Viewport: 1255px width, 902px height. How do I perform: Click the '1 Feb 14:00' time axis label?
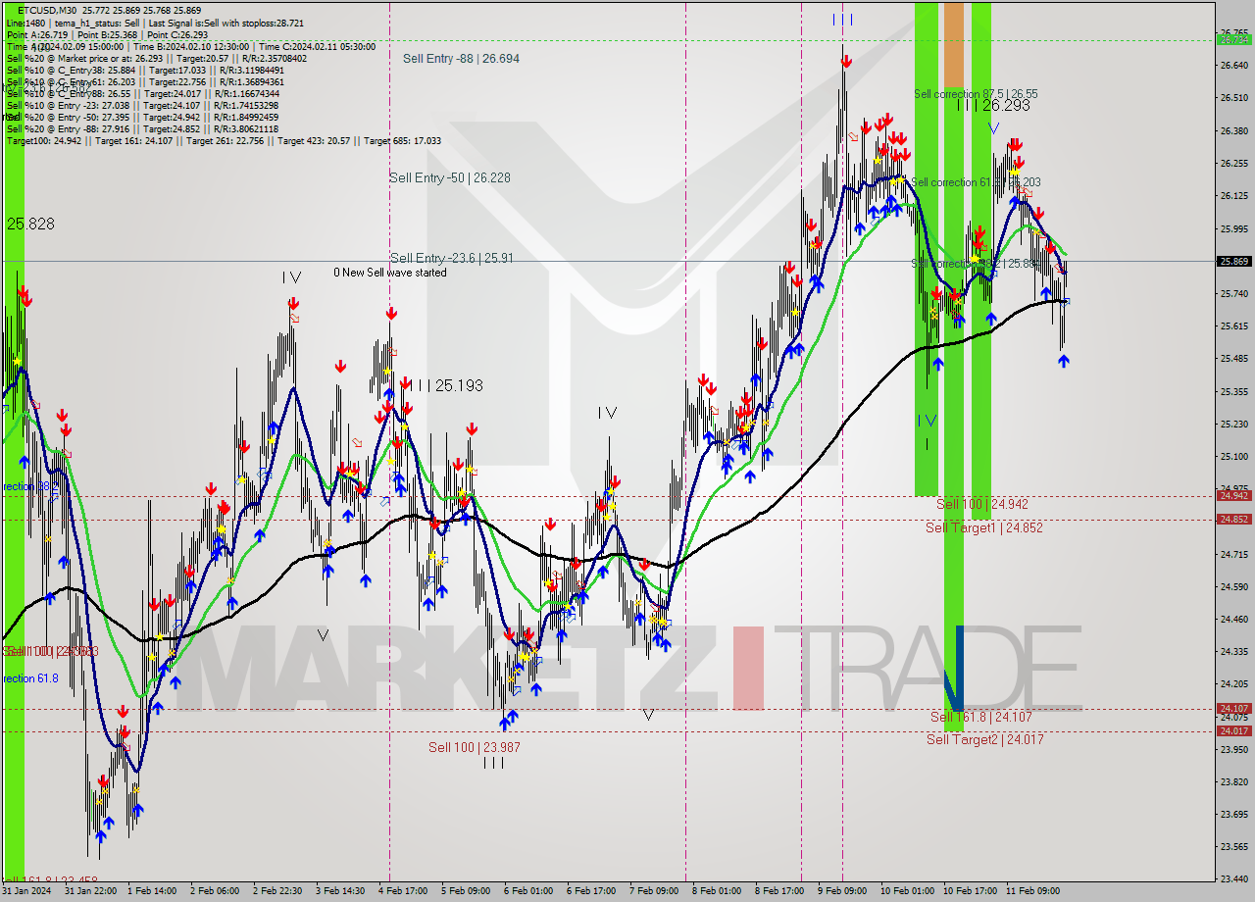tap(152, 891)
